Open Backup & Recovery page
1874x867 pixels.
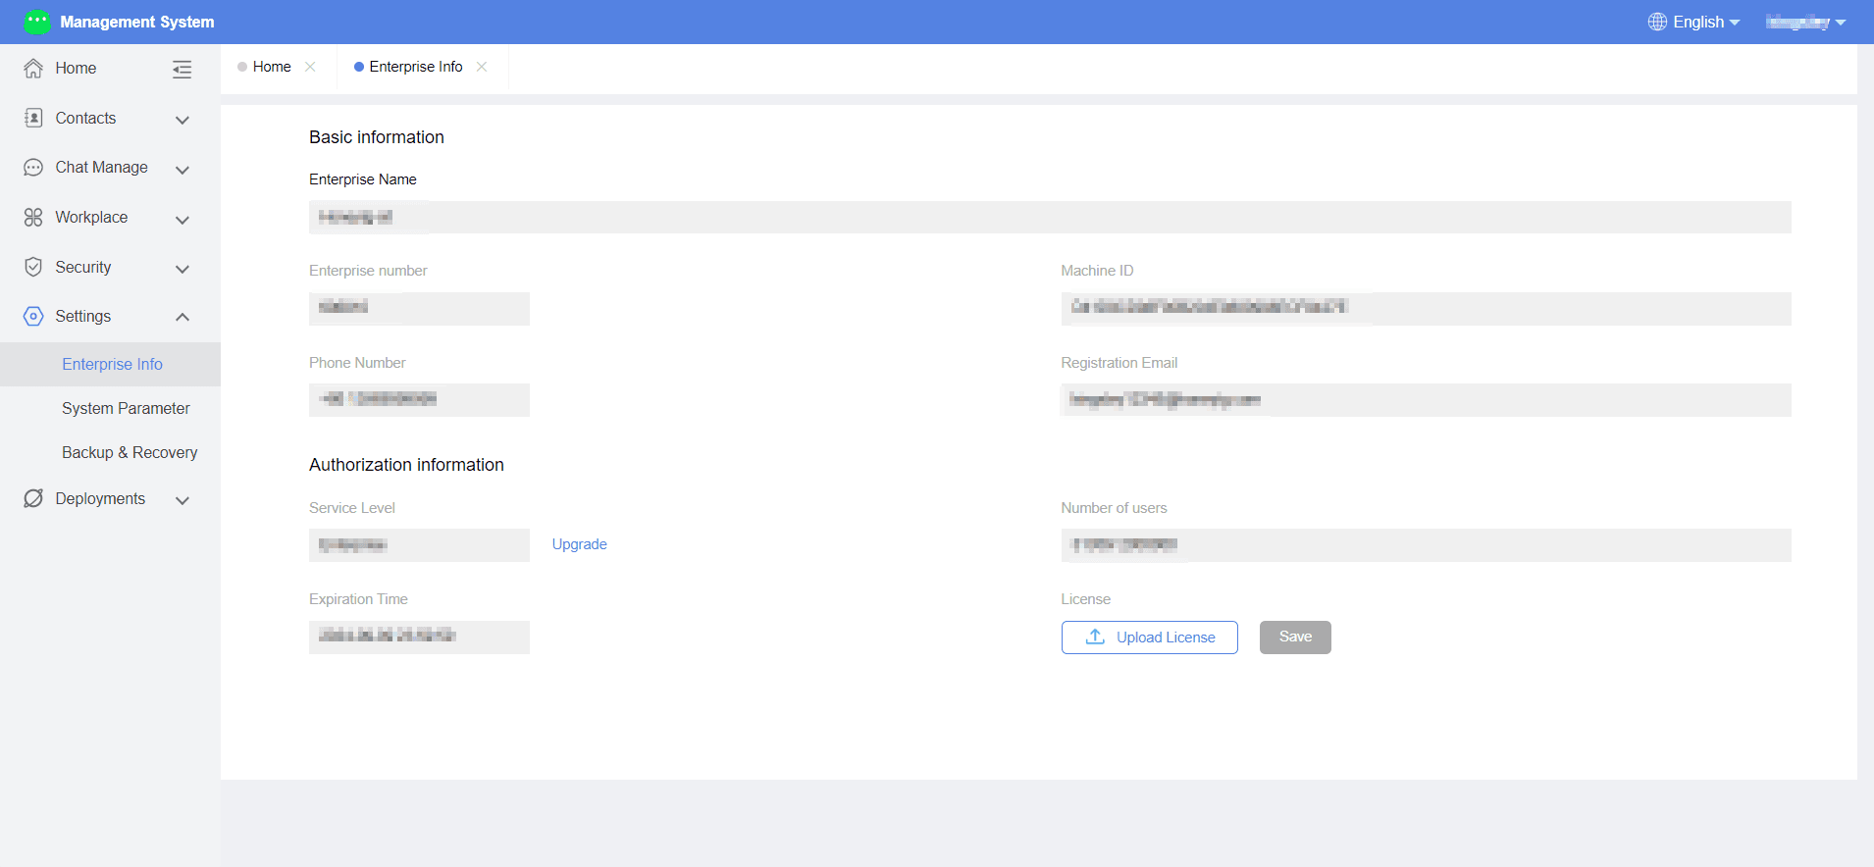[130, 452]
